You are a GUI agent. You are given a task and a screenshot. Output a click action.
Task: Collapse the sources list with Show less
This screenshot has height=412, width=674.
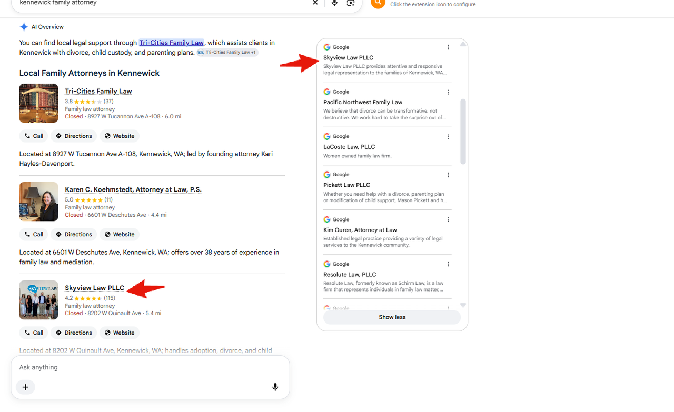(x=392, y=317)
